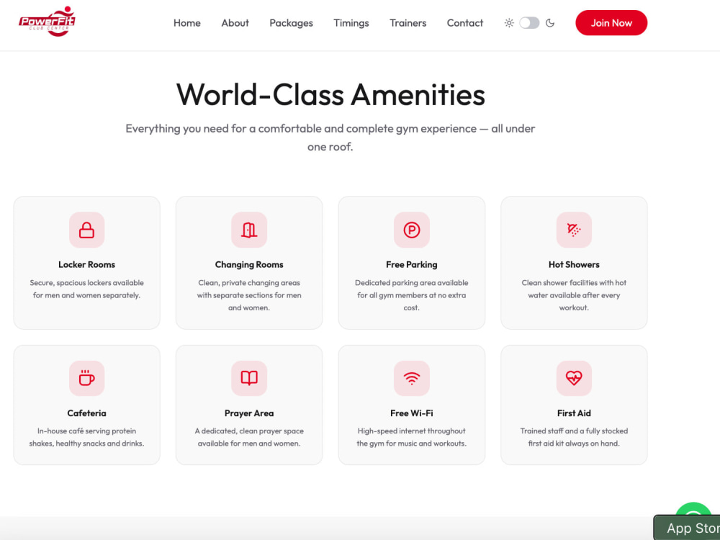
Task: Click the Prayer Area open book icon
Action: 249,378
